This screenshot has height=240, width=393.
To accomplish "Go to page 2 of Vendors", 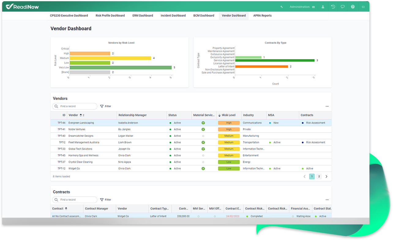I will point(319,176).
